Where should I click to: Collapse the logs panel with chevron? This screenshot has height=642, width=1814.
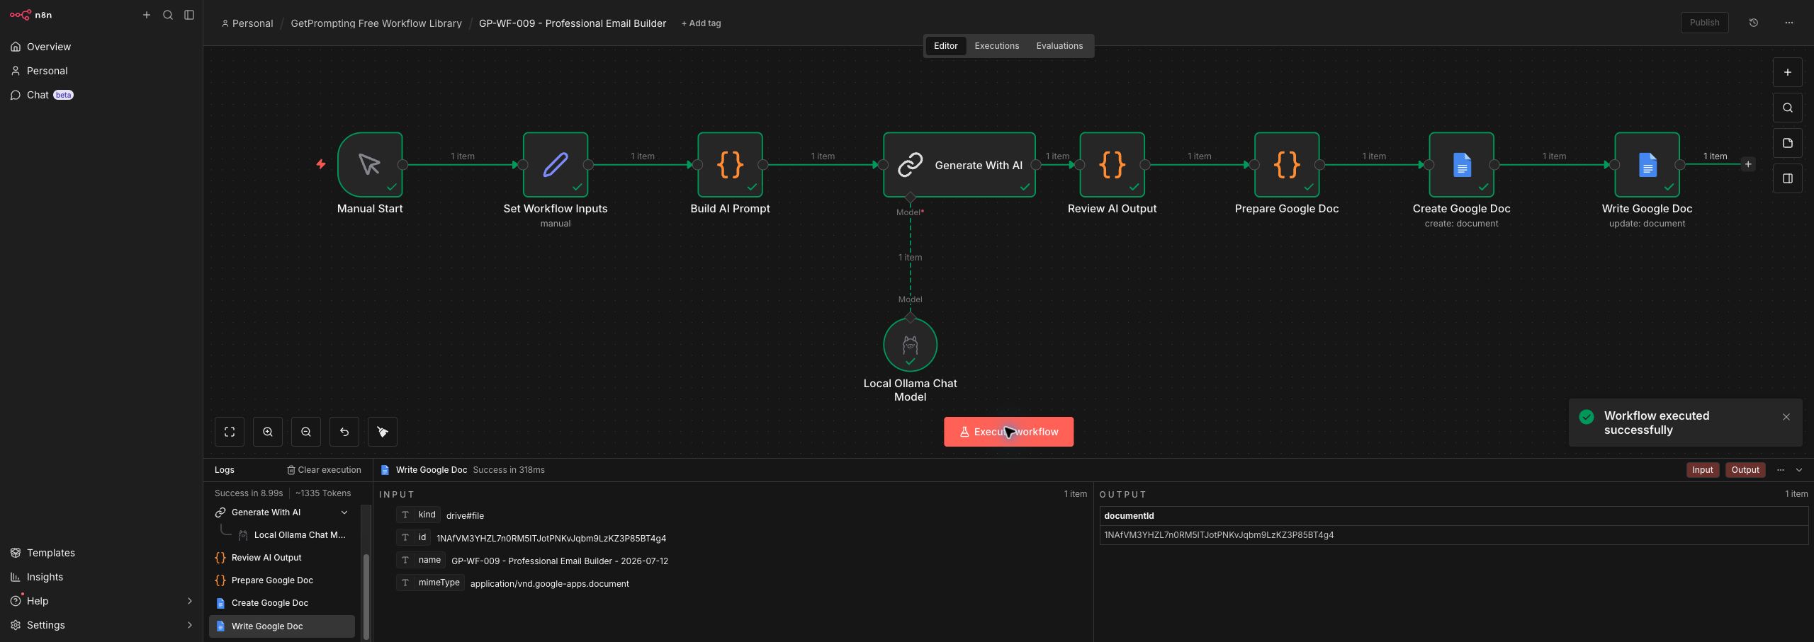[x=1799, y=470]
